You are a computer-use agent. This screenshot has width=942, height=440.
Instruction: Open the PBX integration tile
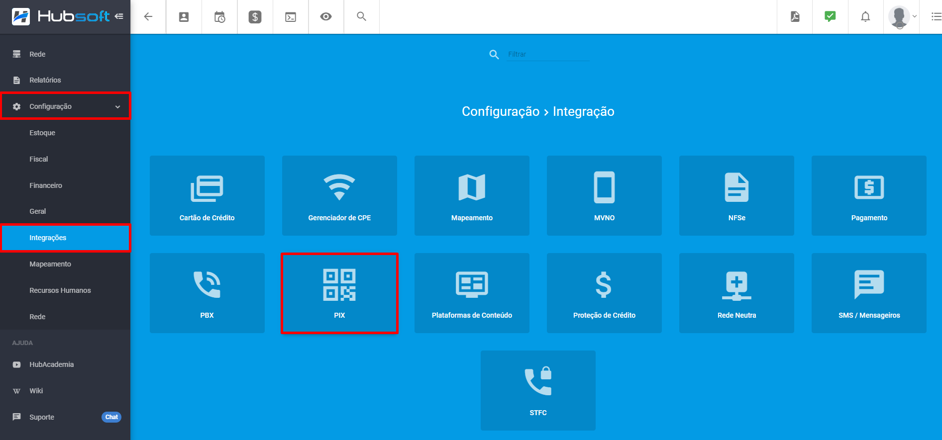click(207, 293)
